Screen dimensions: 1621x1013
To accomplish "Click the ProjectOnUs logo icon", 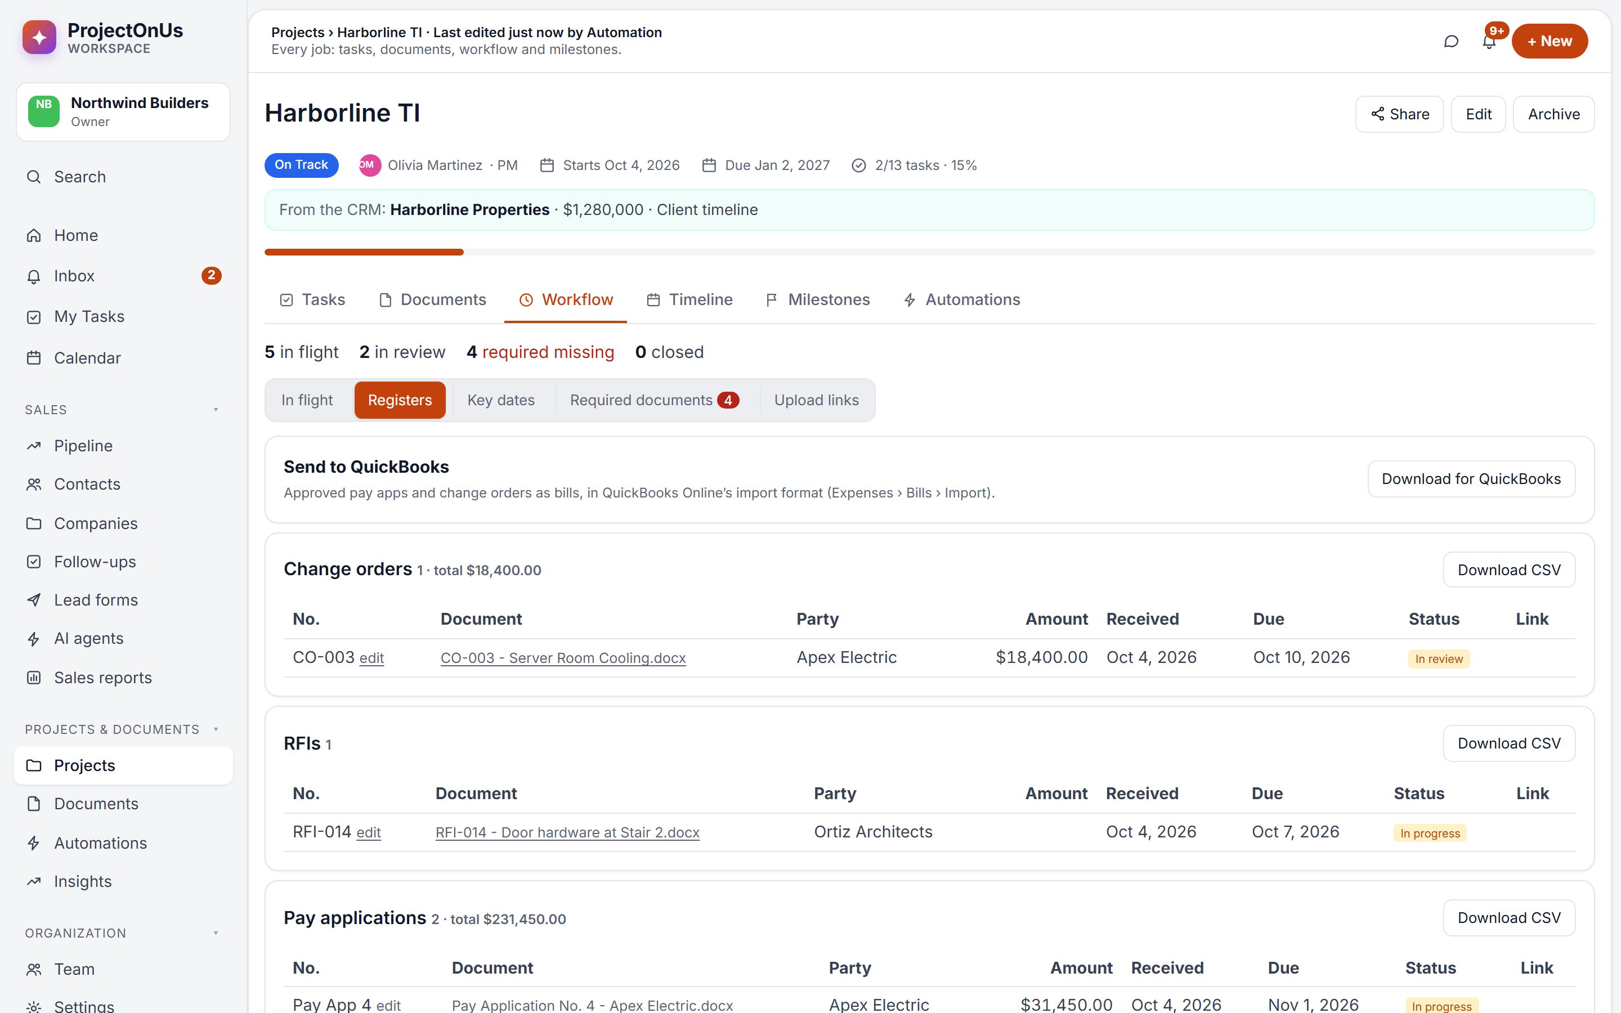I will [x=39, y=38].
